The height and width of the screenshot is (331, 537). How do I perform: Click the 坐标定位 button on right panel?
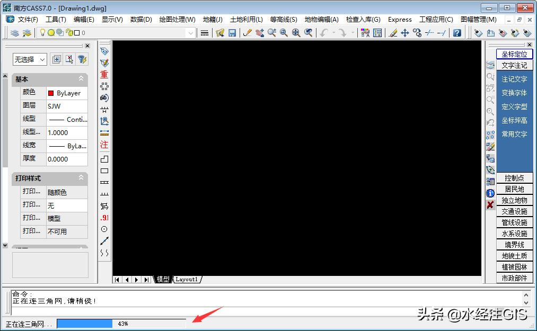click(x=514, y=54)
